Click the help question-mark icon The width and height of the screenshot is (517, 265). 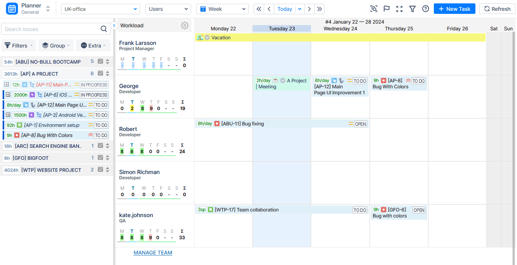coord(425,9)
